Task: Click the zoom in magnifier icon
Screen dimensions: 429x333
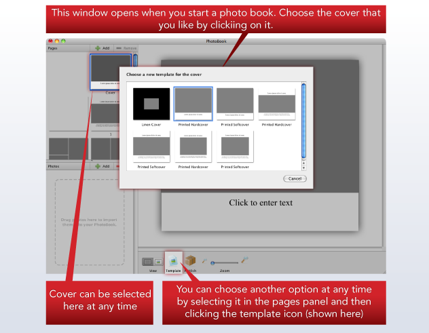Action: point(245,260)
